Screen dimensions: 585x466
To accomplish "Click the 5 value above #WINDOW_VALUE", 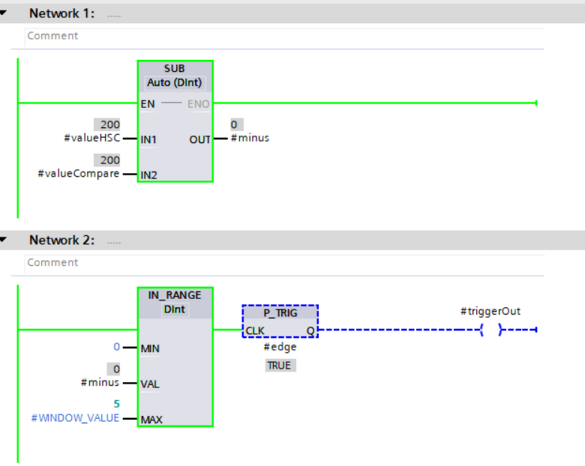I will click(117, 404).
